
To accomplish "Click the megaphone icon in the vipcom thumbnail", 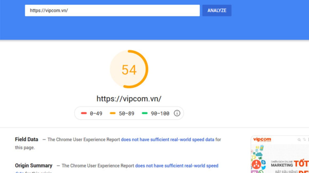I will tap(260, 158).
